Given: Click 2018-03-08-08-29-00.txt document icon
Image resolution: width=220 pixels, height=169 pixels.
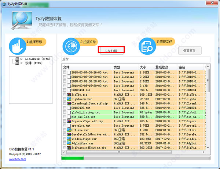Looking at the screenshot, I should [69, 77].
